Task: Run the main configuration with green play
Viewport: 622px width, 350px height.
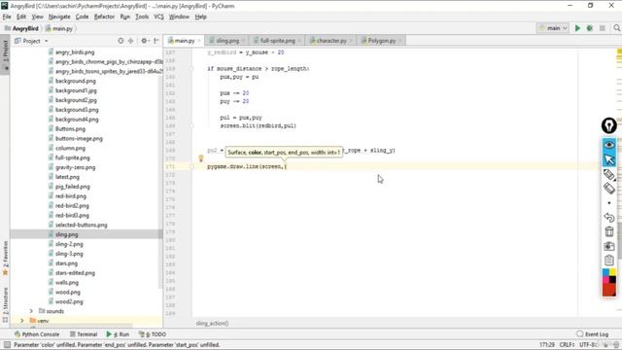Action: [577, 28]
